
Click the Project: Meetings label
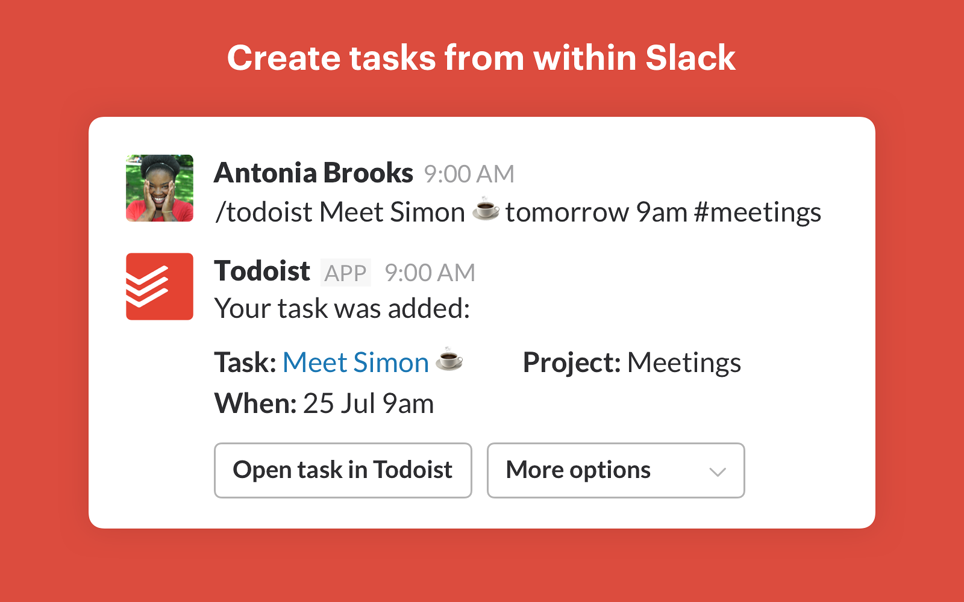point(631,362)
